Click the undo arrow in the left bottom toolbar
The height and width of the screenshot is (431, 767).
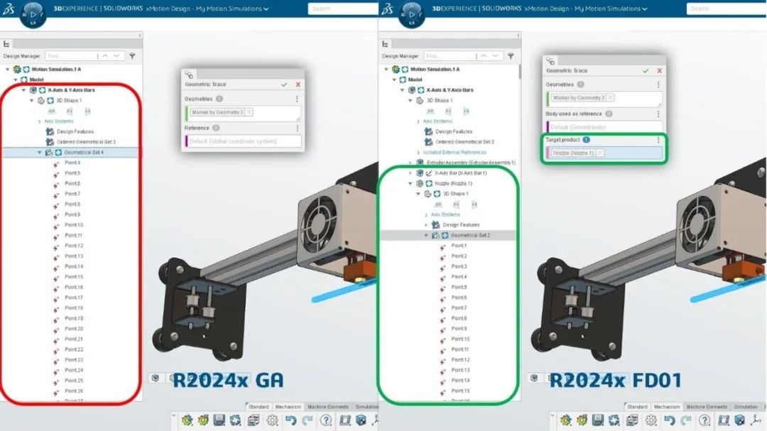click(x=290, y=420)
